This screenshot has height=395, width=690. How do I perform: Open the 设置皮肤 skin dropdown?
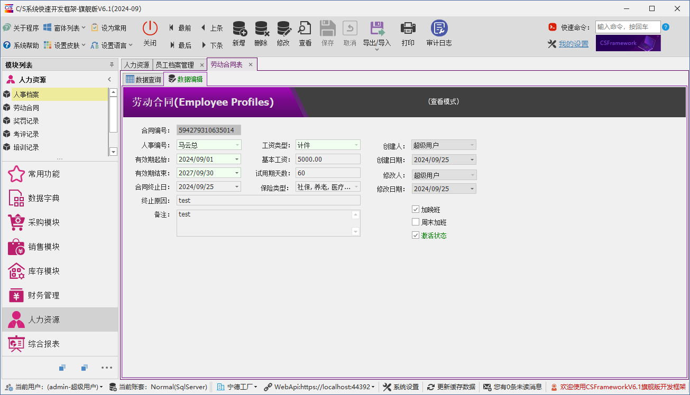tap(65, 45)
